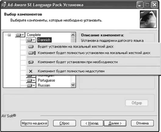Click the component list scroll up arrow
The image size is (161, 132).
[x=73, y=35]
